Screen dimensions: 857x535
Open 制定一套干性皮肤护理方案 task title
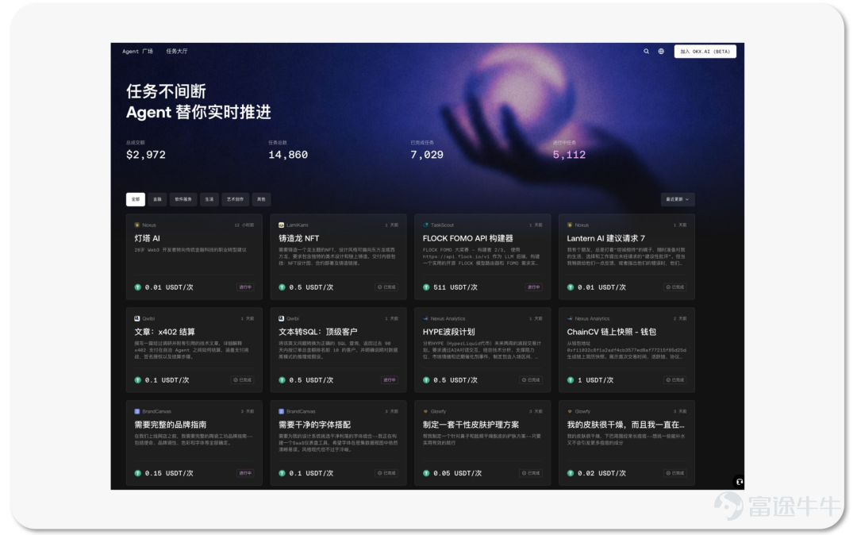[x=471, y=425]
